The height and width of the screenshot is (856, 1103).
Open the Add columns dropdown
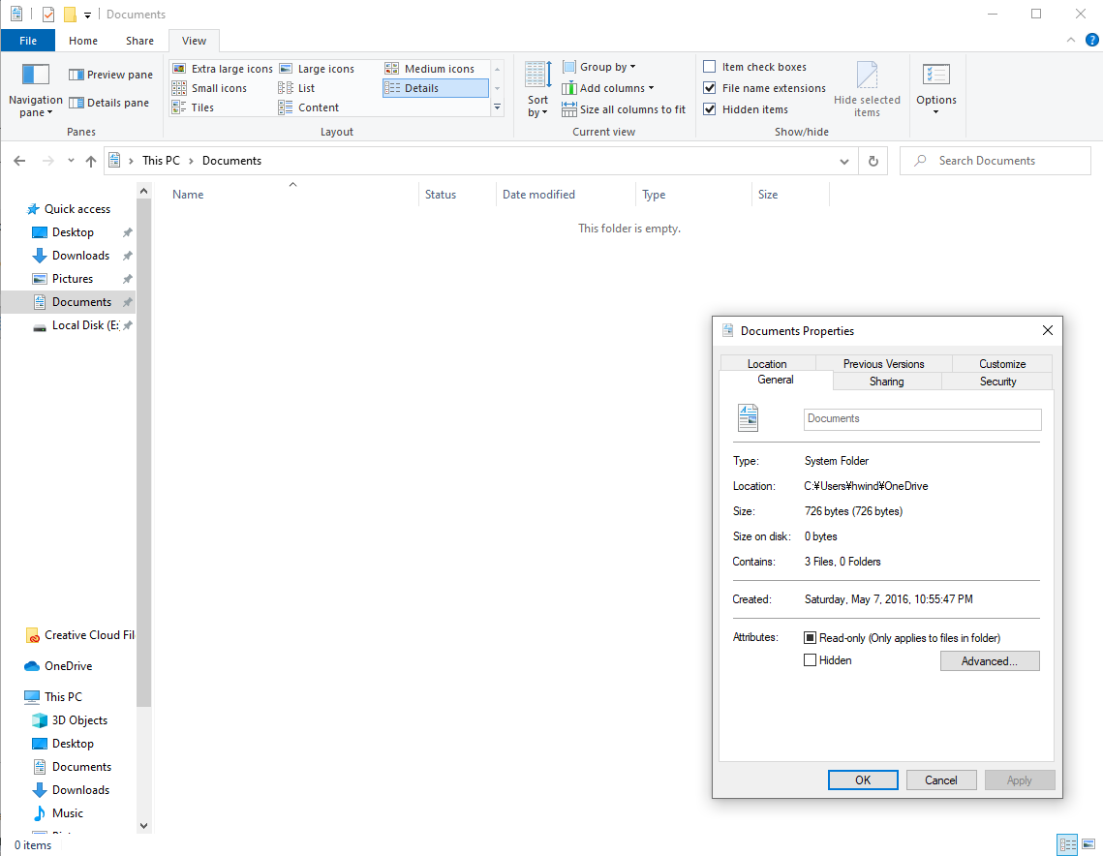616,88
